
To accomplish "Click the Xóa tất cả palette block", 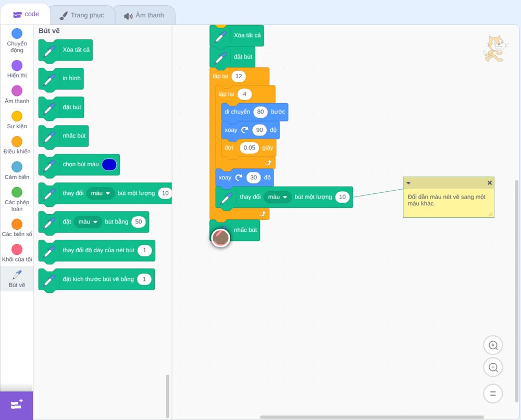I will (x=66, y=50).
